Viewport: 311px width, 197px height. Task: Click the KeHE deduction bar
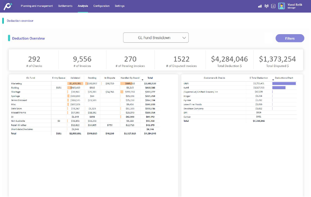point(279,88)
